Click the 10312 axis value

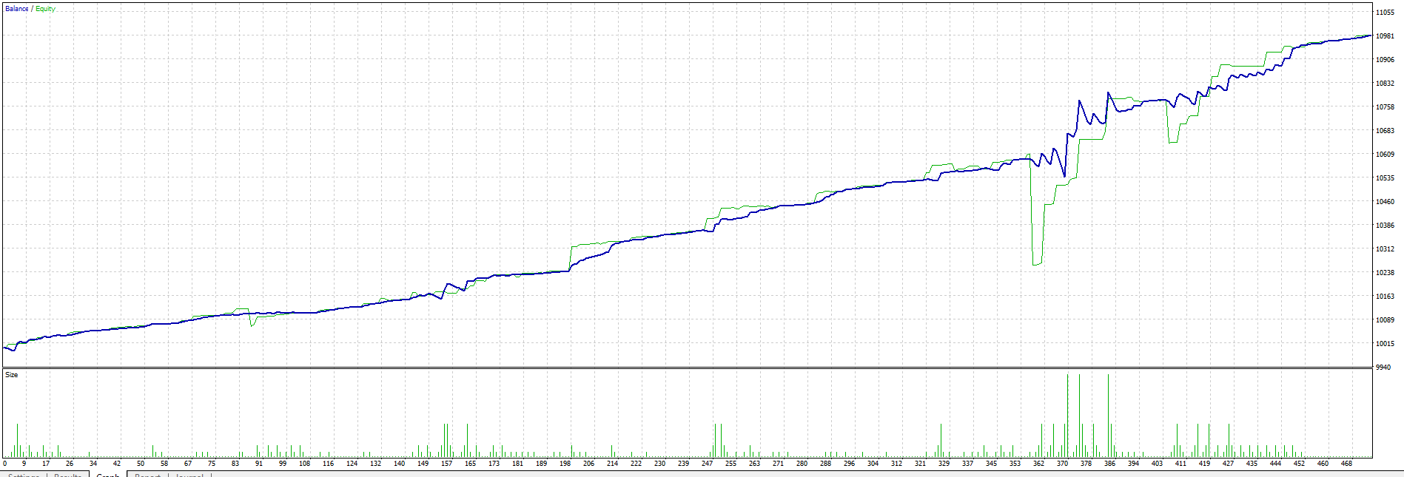(1385, 248)
